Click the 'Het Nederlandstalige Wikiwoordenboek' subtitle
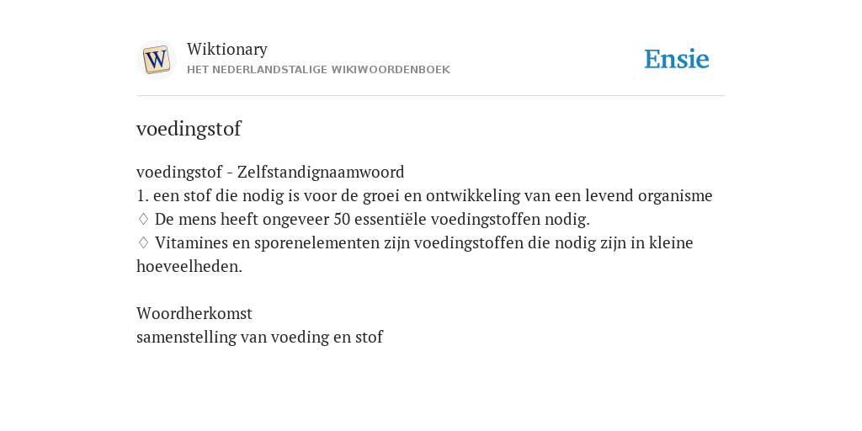The width and height of the screenshot is (862, 431). pos(318,70)
